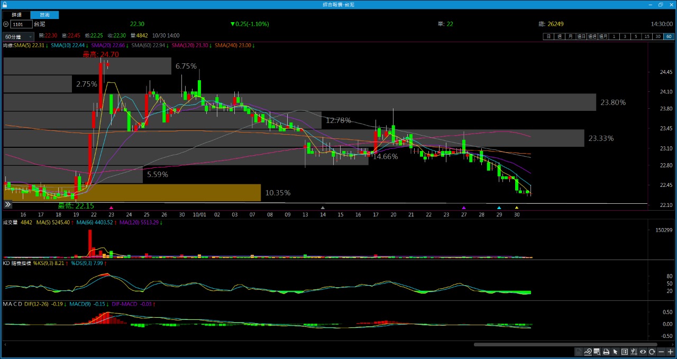Screen dimensions: 677x359
Task: Switch the chart to 30-minute period
Action: pyautogui.click(x=658, y=36)
